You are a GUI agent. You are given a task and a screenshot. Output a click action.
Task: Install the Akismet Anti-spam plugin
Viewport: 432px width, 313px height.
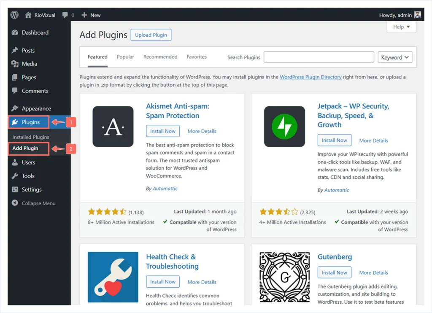point(162,131)
